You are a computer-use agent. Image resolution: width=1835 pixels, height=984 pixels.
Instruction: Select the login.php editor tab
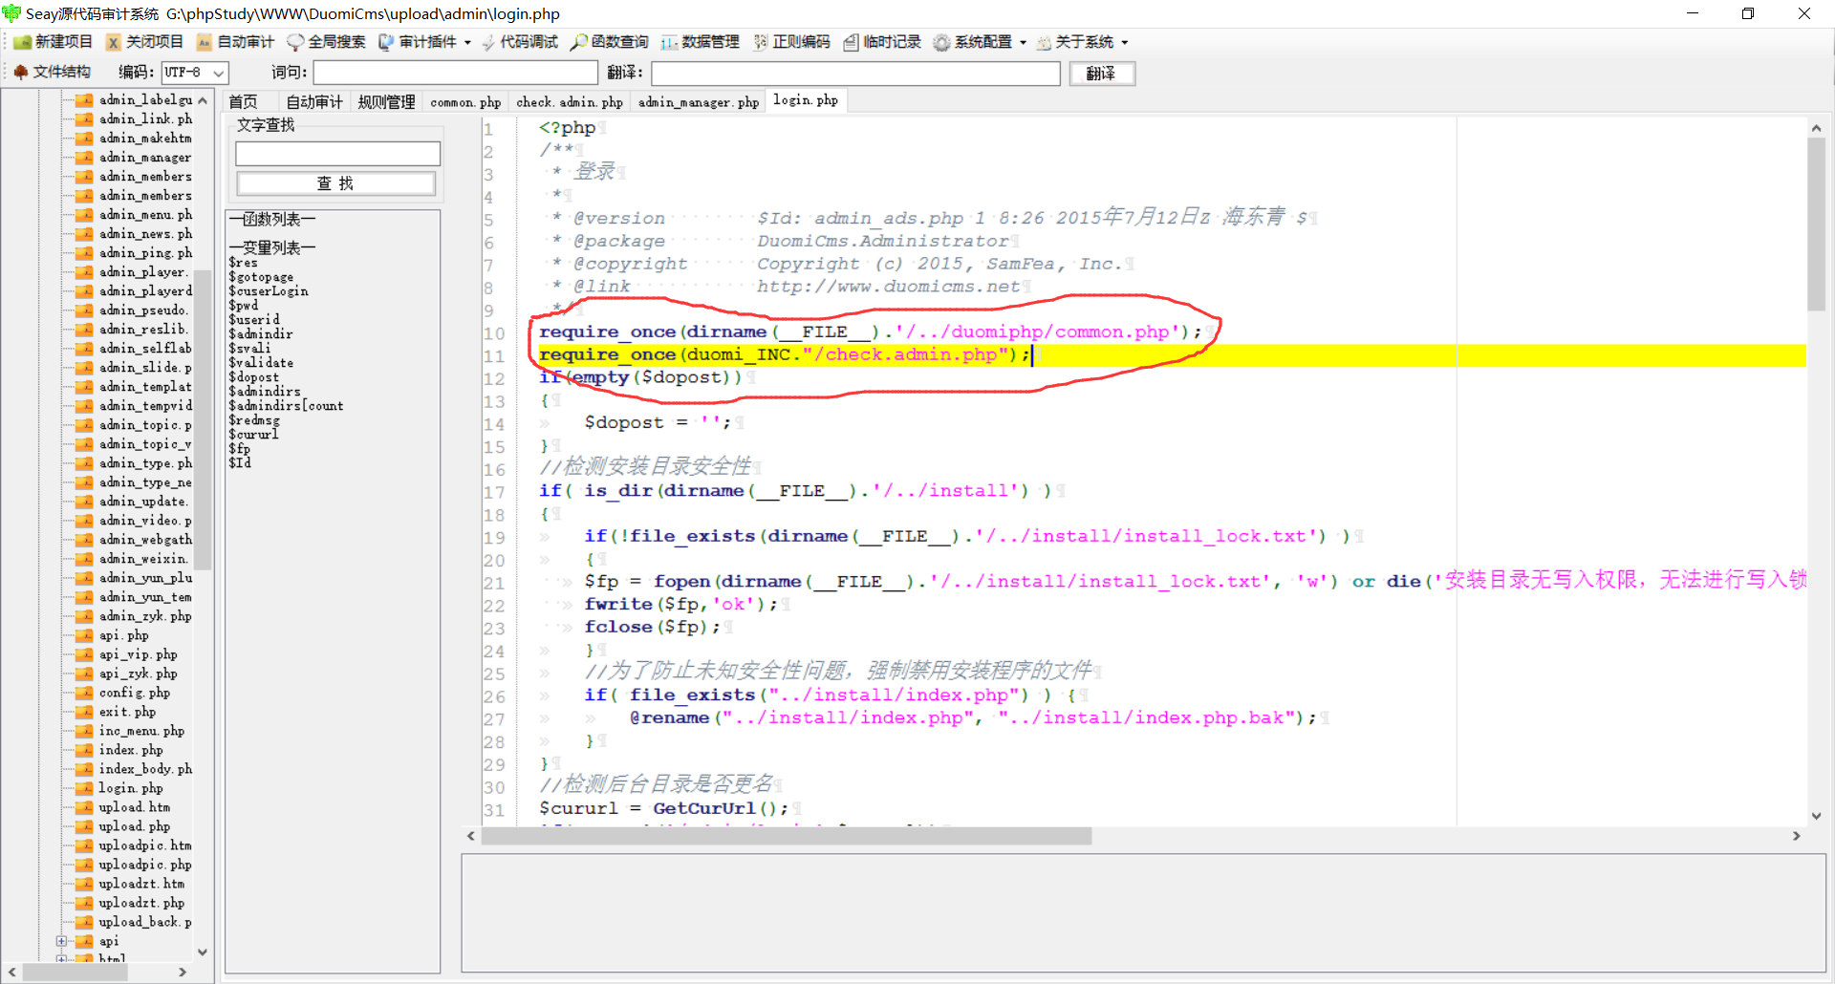tap(806, 100)
